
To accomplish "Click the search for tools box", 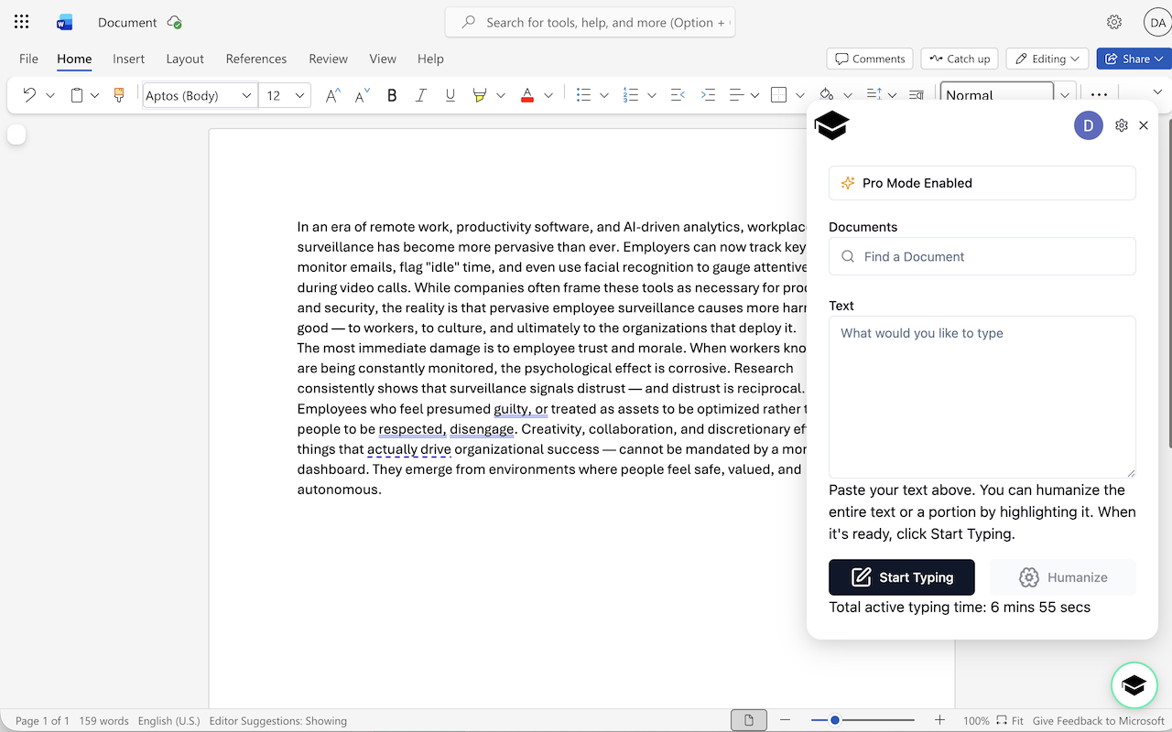I will [590, 22].
